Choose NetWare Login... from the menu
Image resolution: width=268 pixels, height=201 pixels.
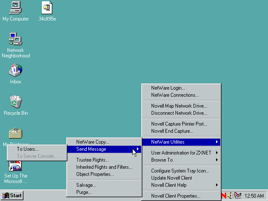point(181,88)
